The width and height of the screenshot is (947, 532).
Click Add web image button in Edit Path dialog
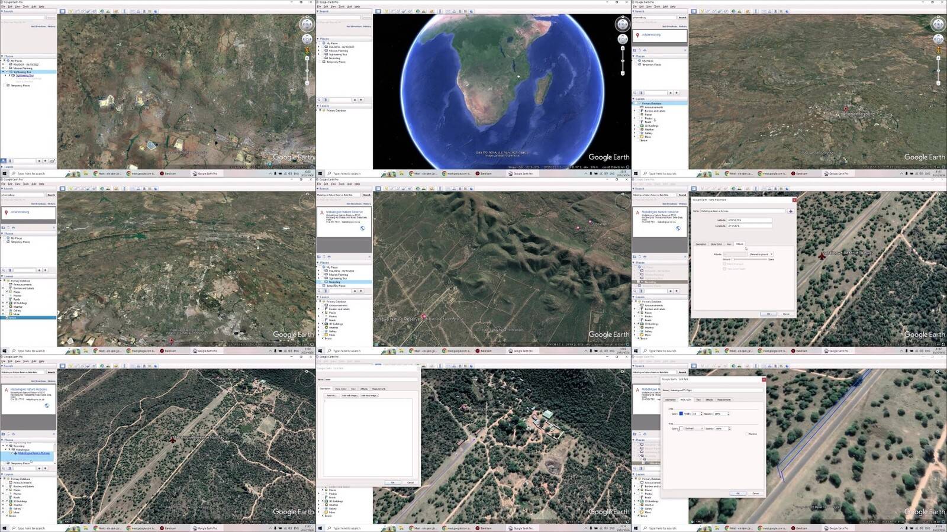[350, 395]
